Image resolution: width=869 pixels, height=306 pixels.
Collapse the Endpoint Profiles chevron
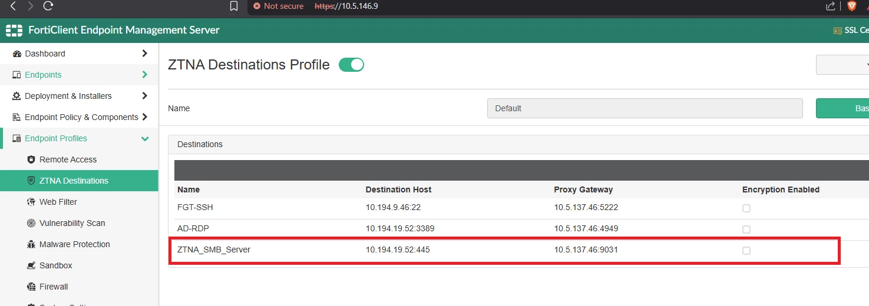point(145,138)
